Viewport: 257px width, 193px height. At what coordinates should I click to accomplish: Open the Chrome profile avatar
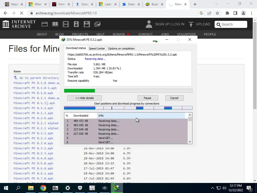pos(243,13)
